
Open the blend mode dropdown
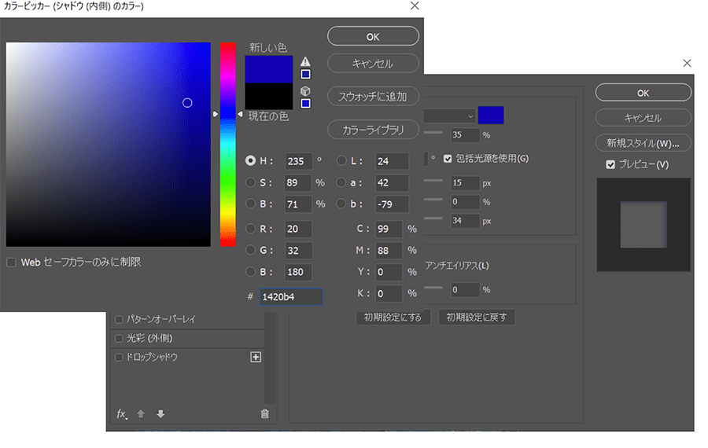coord(450,115)
